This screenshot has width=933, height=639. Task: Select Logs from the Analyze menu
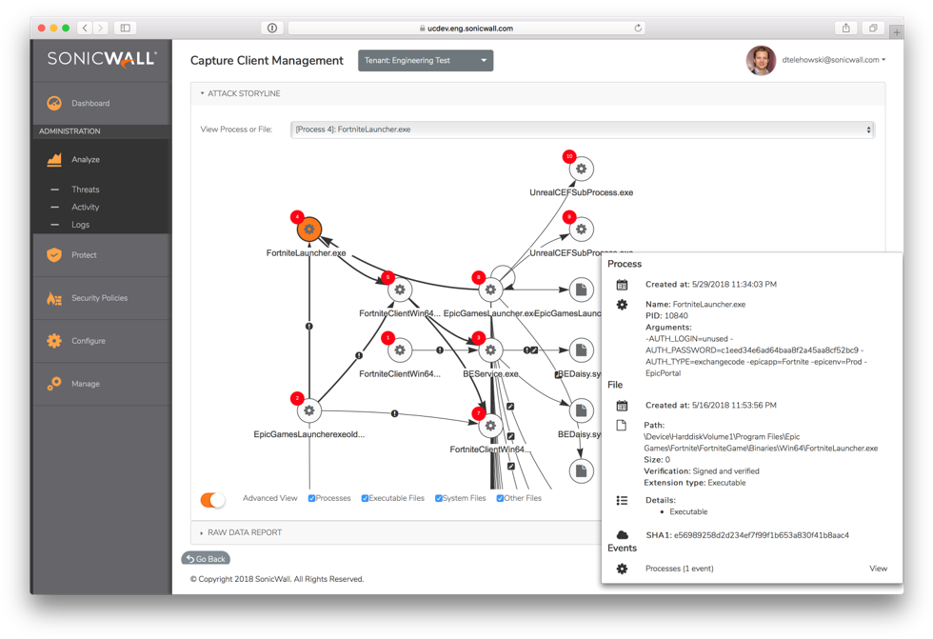coord(80,225)
